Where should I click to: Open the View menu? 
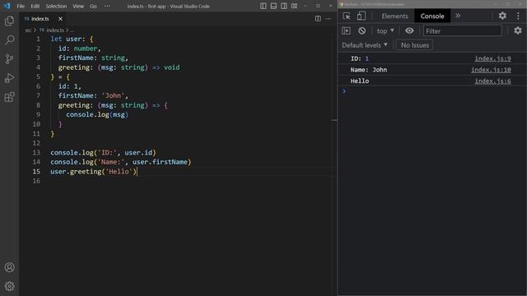pos(78,6)
